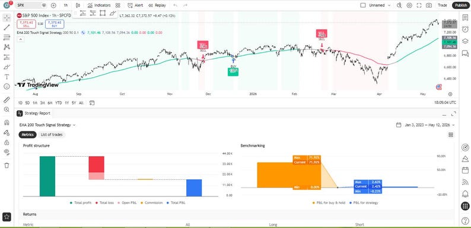Open the object tree layers panel
The height and width of the screenshot is (228, 471).
pos(465,41)
